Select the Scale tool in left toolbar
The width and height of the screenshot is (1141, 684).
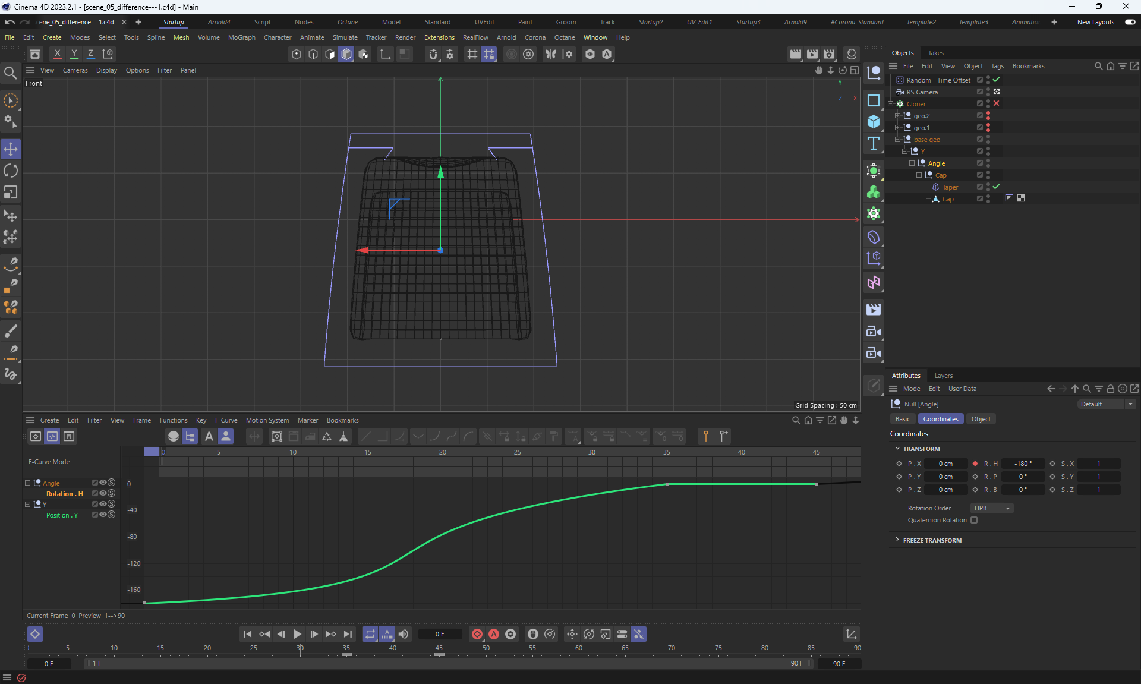[x=11, y=193]
